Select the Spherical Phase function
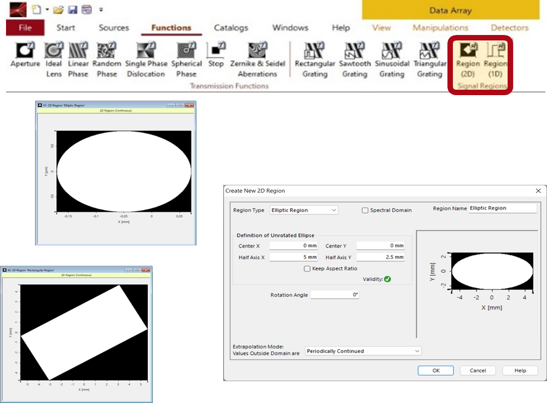 point(187,59)
